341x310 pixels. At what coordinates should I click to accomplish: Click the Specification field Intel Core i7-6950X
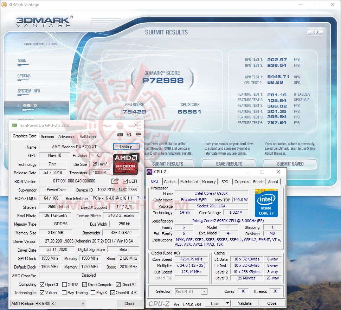click(x=228, y=221)
